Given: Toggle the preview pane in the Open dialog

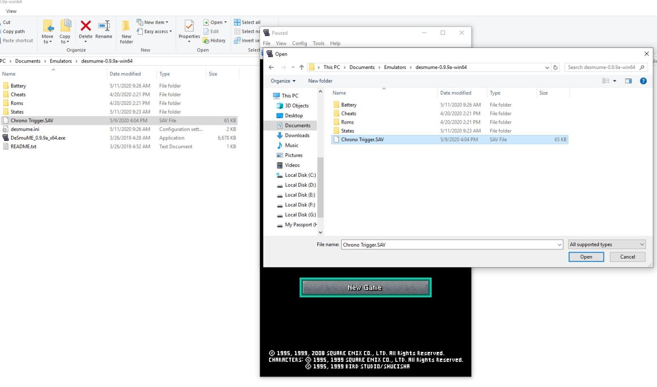Looking at the screenshot, I should pos(628,80).
